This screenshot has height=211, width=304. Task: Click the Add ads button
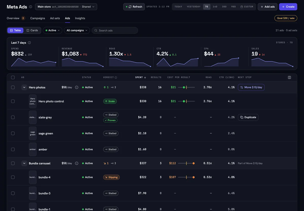(x=268, y=7)
